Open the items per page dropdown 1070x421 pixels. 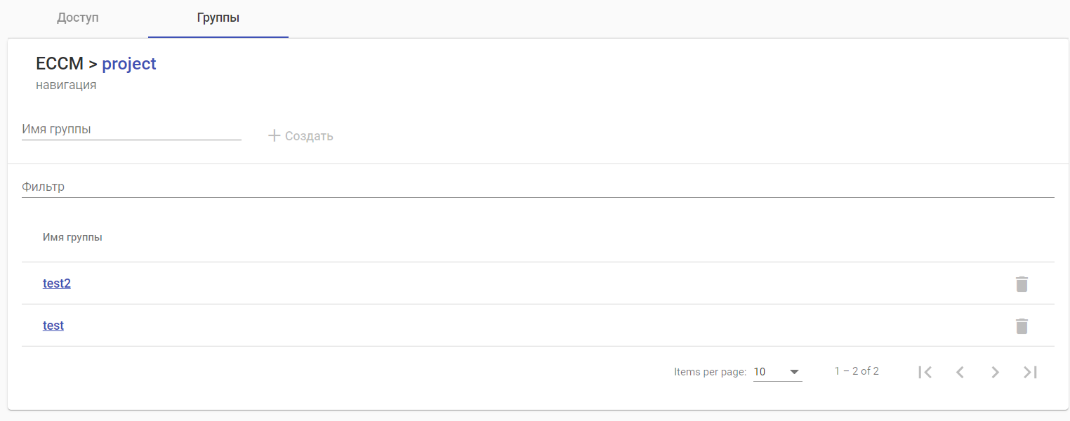point(777,372)
